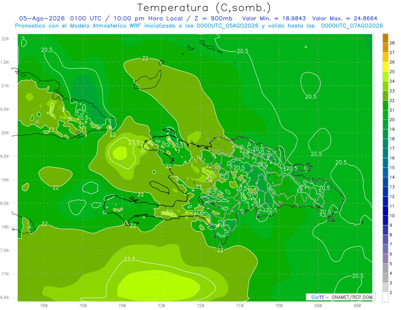Pick the yellow legend swatch between 25 and 26
This screenshot has height=310, width=401.
tap(385, 67)
